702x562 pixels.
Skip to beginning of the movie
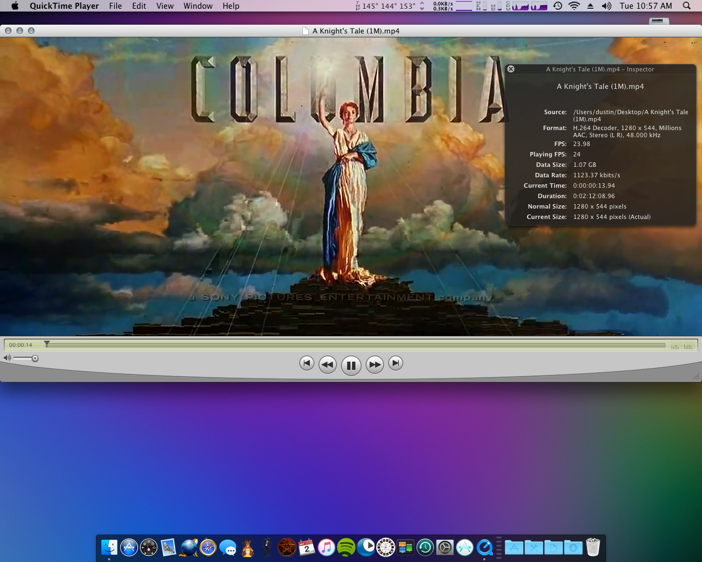click(307, 363)
